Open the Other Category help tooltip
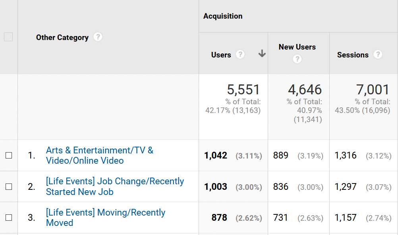This screenshot has width=398, height=235. pyautogui.click(x=98, y=37)
